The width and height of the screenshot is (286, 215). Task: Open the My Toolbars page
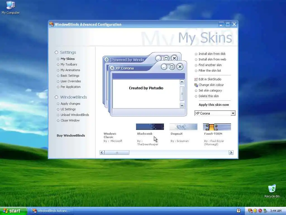[69, 65]
